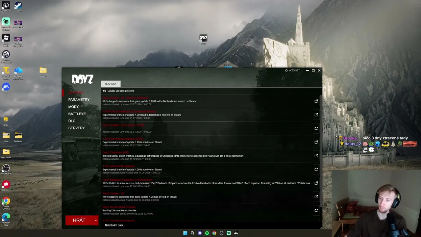Open the OneDrive cloud shortcut on desktop

[18, 73]
